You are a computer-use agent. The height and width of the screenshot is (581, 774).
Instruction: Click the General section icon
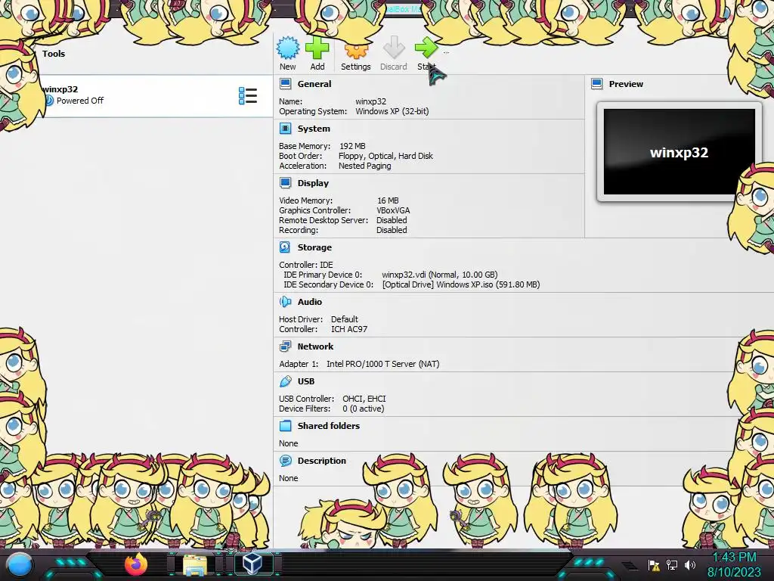point(285,83)
